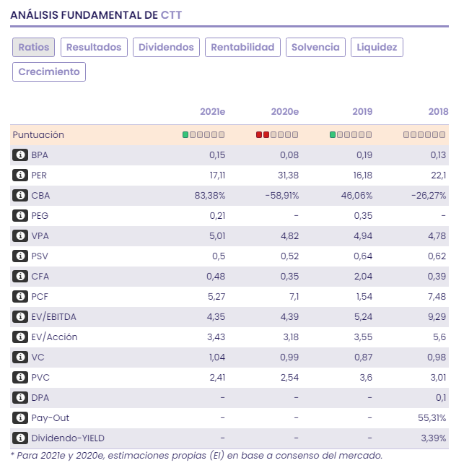Image resolution: width=451 pixels, height=468 pixels.
Task: Show info for the DPA row
Action: click(x=20, y=398)
